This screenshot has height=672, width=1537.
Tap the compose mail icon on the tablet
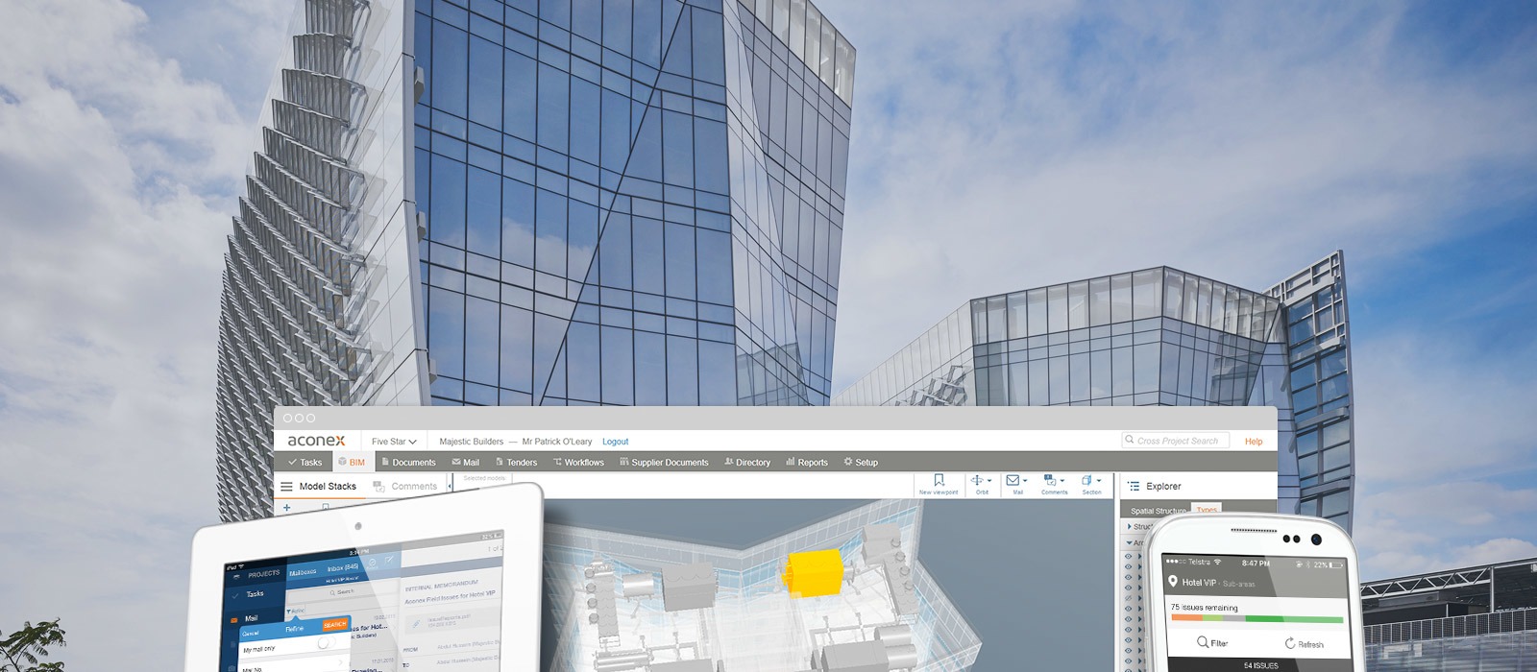coord(388,560)
